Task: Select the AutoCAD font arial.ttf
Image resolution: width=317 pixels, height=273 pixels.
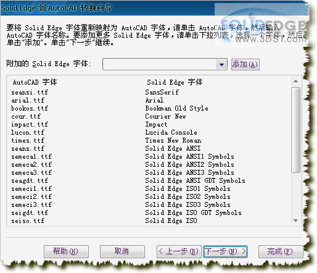Action: tap(28, 100)
